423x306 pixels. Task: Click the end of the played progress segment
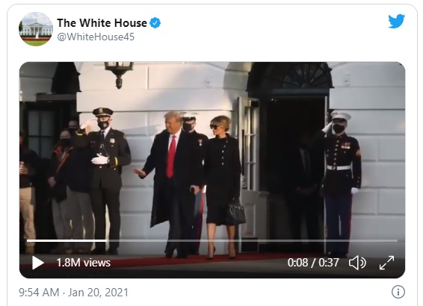106,240
